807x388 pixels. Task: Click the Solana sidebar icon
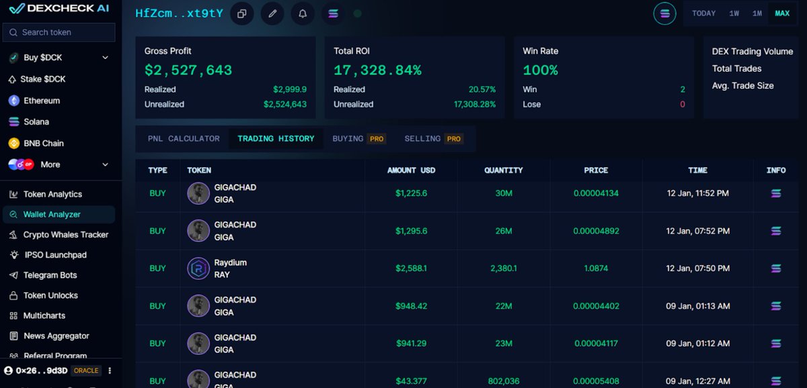13,122
